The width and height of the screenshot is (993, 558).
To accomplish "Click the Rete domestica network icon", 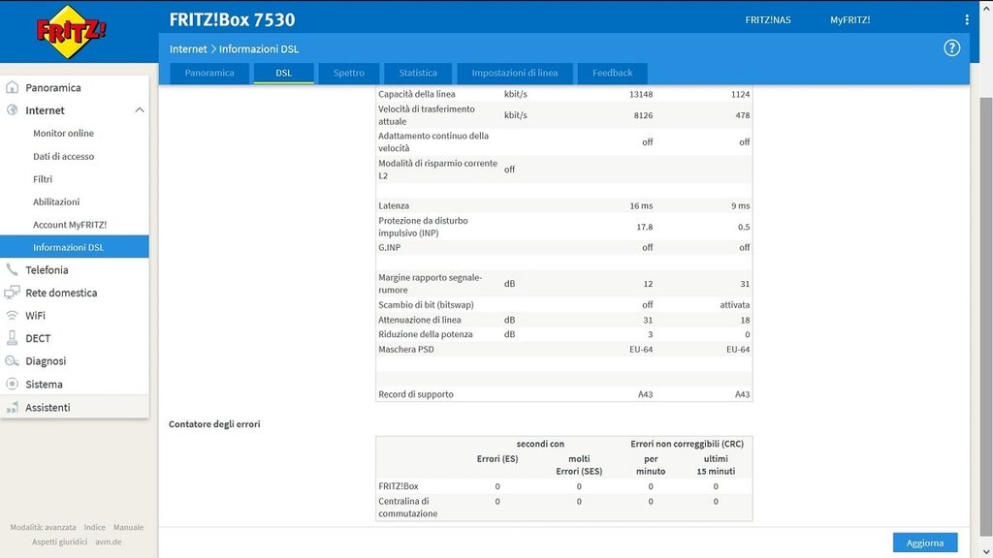I will (12, 293).
